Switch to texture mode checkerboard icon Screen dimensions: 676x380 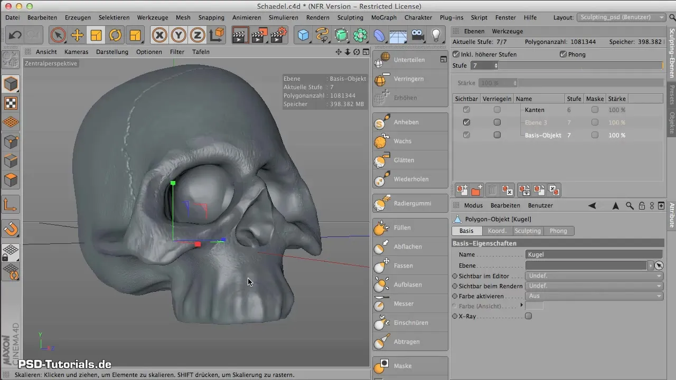(11, 103)
